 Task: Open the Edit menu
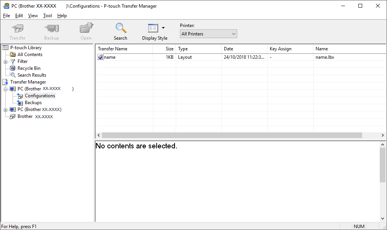tap(19, 16)
